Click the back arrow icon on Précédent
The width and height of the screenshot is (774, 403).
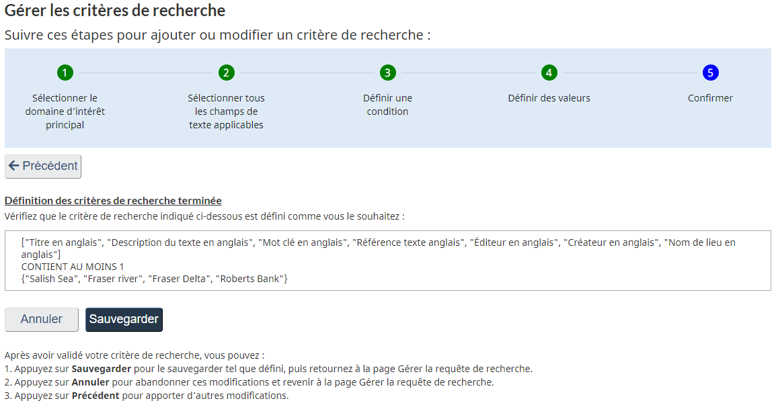pos(15,166)
